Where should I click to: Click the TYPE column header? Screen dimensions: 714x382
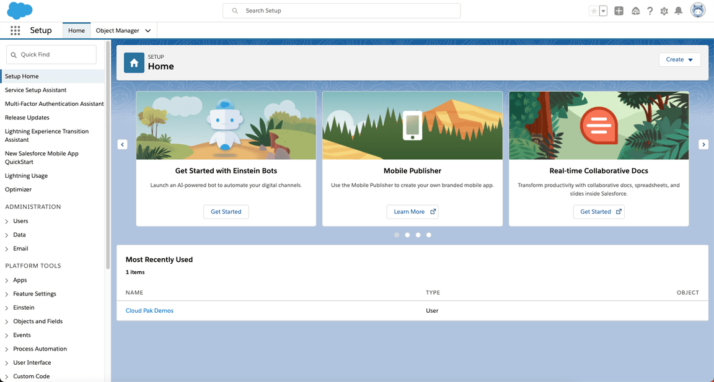[x=433, y=292]
